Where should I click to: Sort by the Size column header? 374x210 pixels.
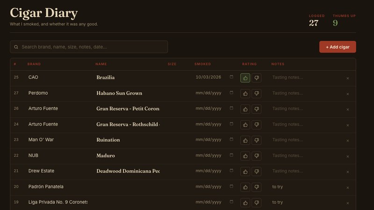click(x=172, y=64)
